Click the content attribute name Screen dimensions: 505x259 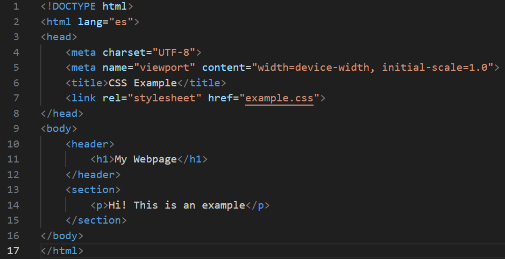[224, 68]
